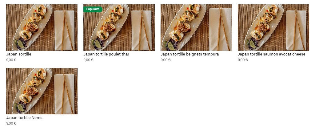Click the Japan Tortille title
Screen dimensions: 311x127
[19, 54]
